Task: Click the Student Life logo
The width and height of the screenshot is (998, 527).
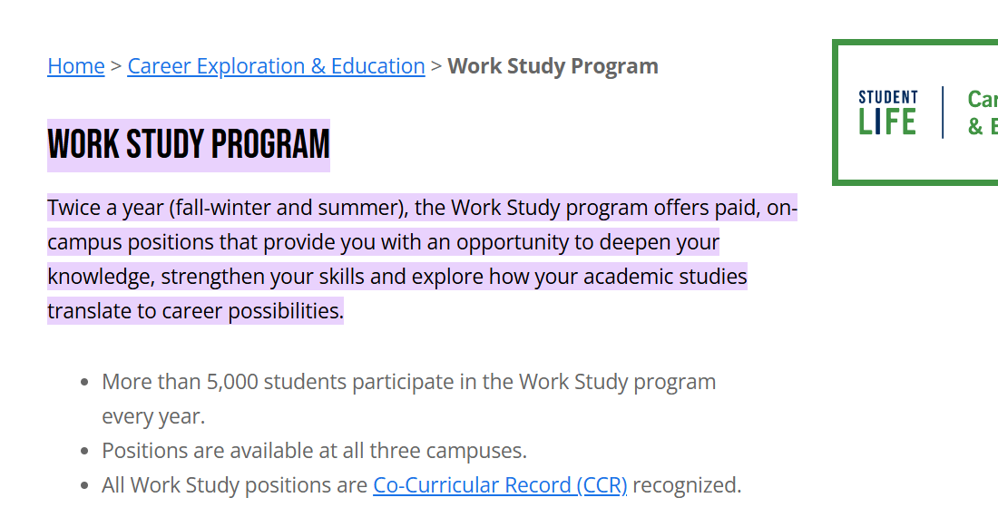Action: point(887,112)
